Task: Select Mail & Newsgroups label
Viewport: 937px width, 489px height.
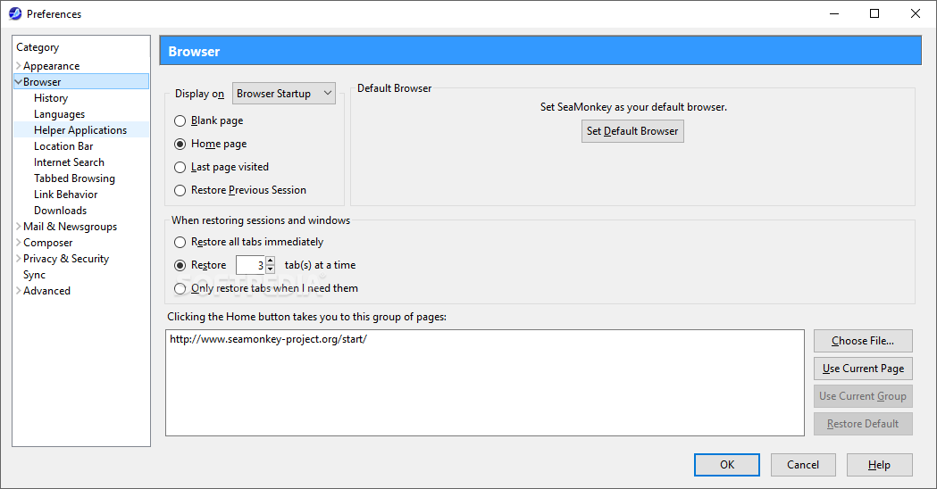Action: 70,227
